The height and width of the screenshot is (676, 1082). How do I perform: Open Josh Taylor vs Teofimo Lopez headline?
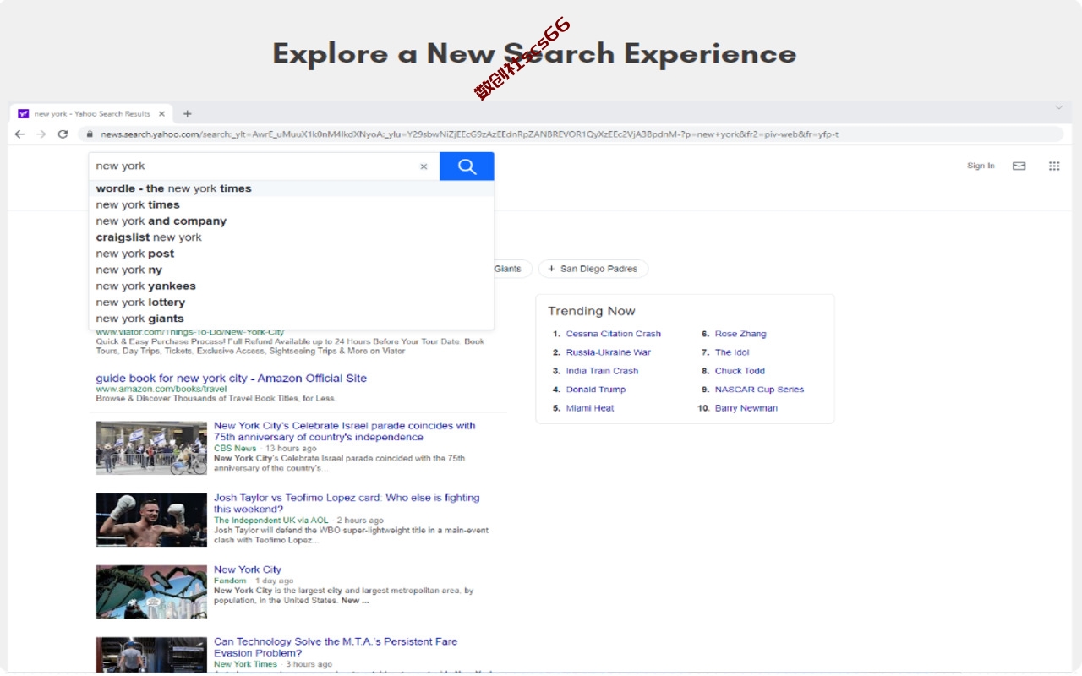[x=347, y=504]
